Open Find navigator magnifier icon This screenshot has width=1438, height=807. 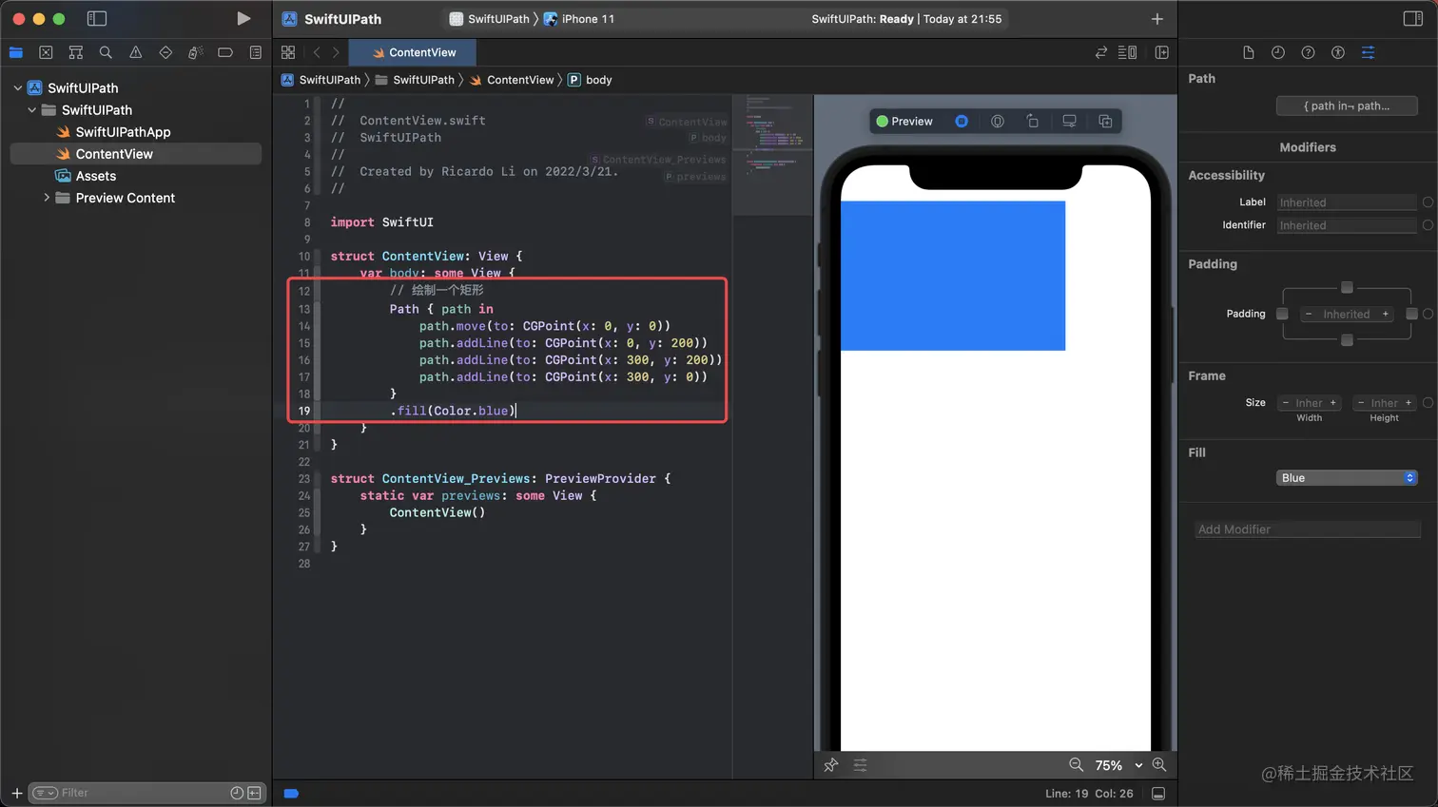click(x=106, y=52)
